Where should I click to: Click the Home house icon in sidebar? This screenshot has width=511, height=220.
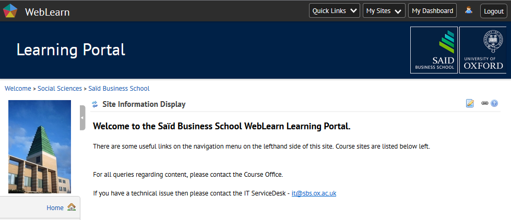(x=72, y=207)
